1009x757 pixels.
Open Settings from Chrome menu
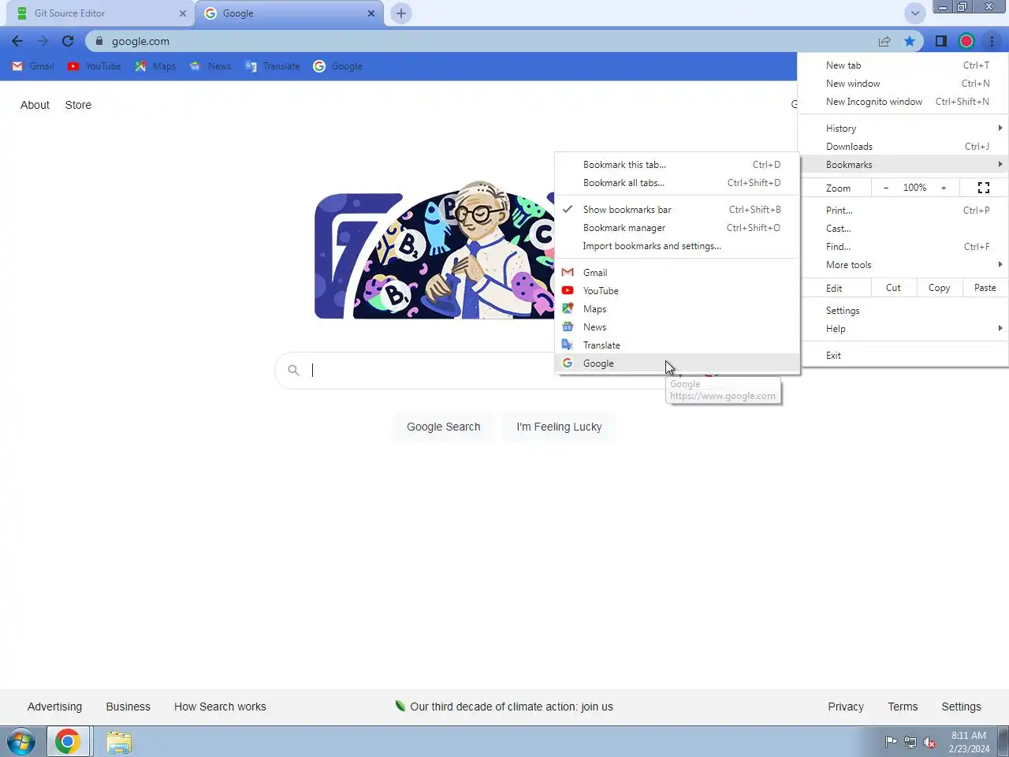(903, 311)
